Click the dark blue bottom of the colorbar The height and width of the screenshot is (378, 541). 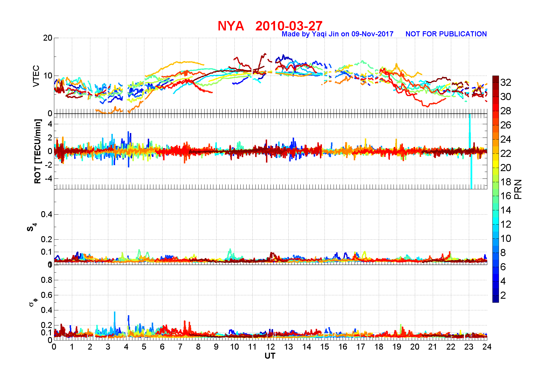coord(496,299)
